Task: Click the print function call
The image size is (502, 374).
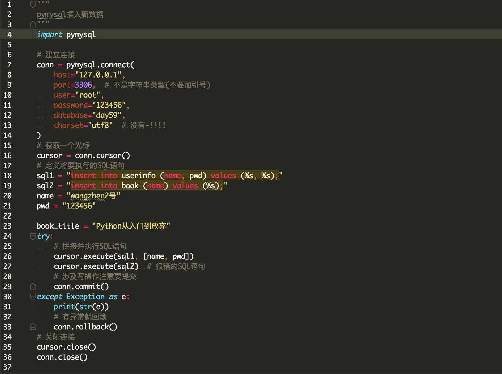Action: click(x=64, y=307)
